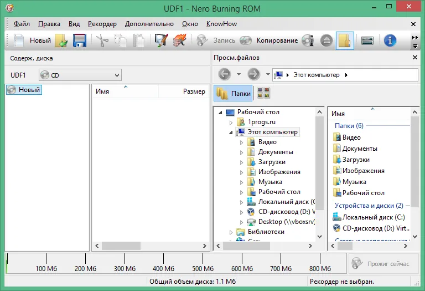This screenshot has height=291, width=425.
Task: Sort compilation by Имя column
Action: 126,91
